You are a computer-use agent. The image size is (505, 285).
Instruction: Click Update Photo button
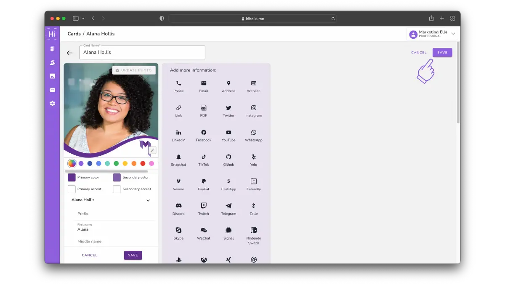click(x=134, y=70)
